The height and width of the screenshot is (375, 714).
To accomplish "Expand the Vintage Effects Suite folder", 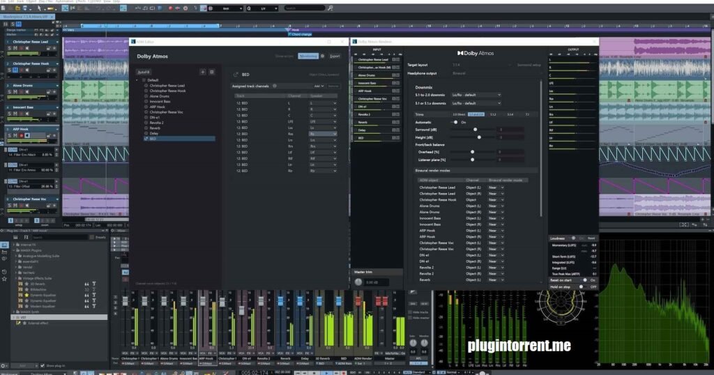I will [17, 278].
